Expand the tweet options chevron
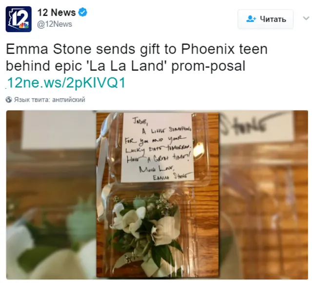Image resolution: width=312 pixels, height=283 pixels. 306,19
